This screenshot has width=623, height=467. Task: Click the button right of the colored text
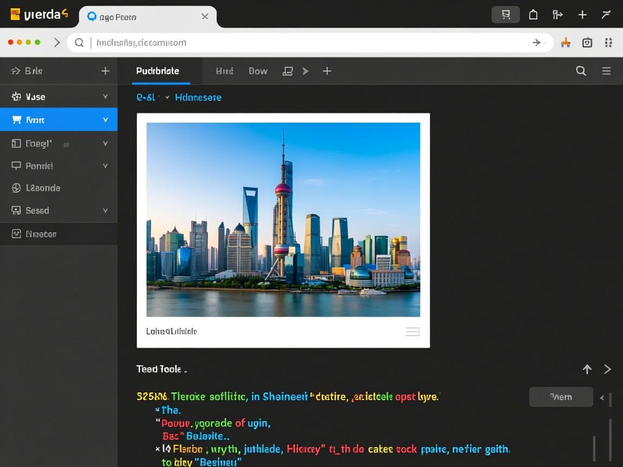click(x=561, y=397)
